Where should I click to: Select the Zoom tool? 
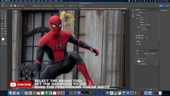[2, 36]
